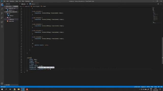Show hidden system tray icons

(x=140, y=89)
